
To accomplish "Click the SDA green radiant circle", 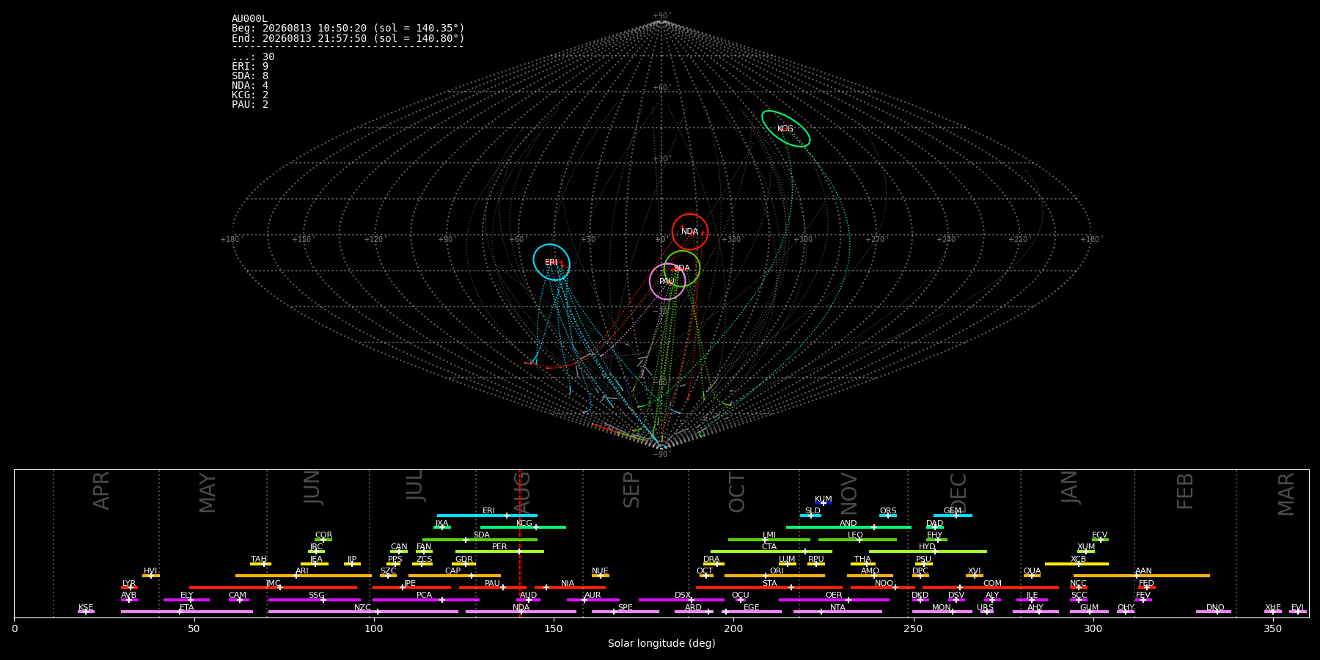I will 682,268.
